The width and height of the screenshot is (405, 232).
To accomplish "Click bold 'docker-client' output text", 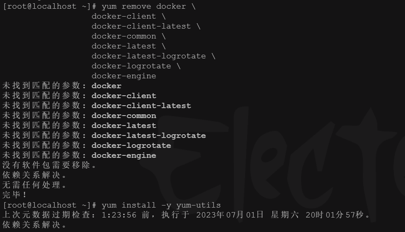I will click(x=124, y=96).
